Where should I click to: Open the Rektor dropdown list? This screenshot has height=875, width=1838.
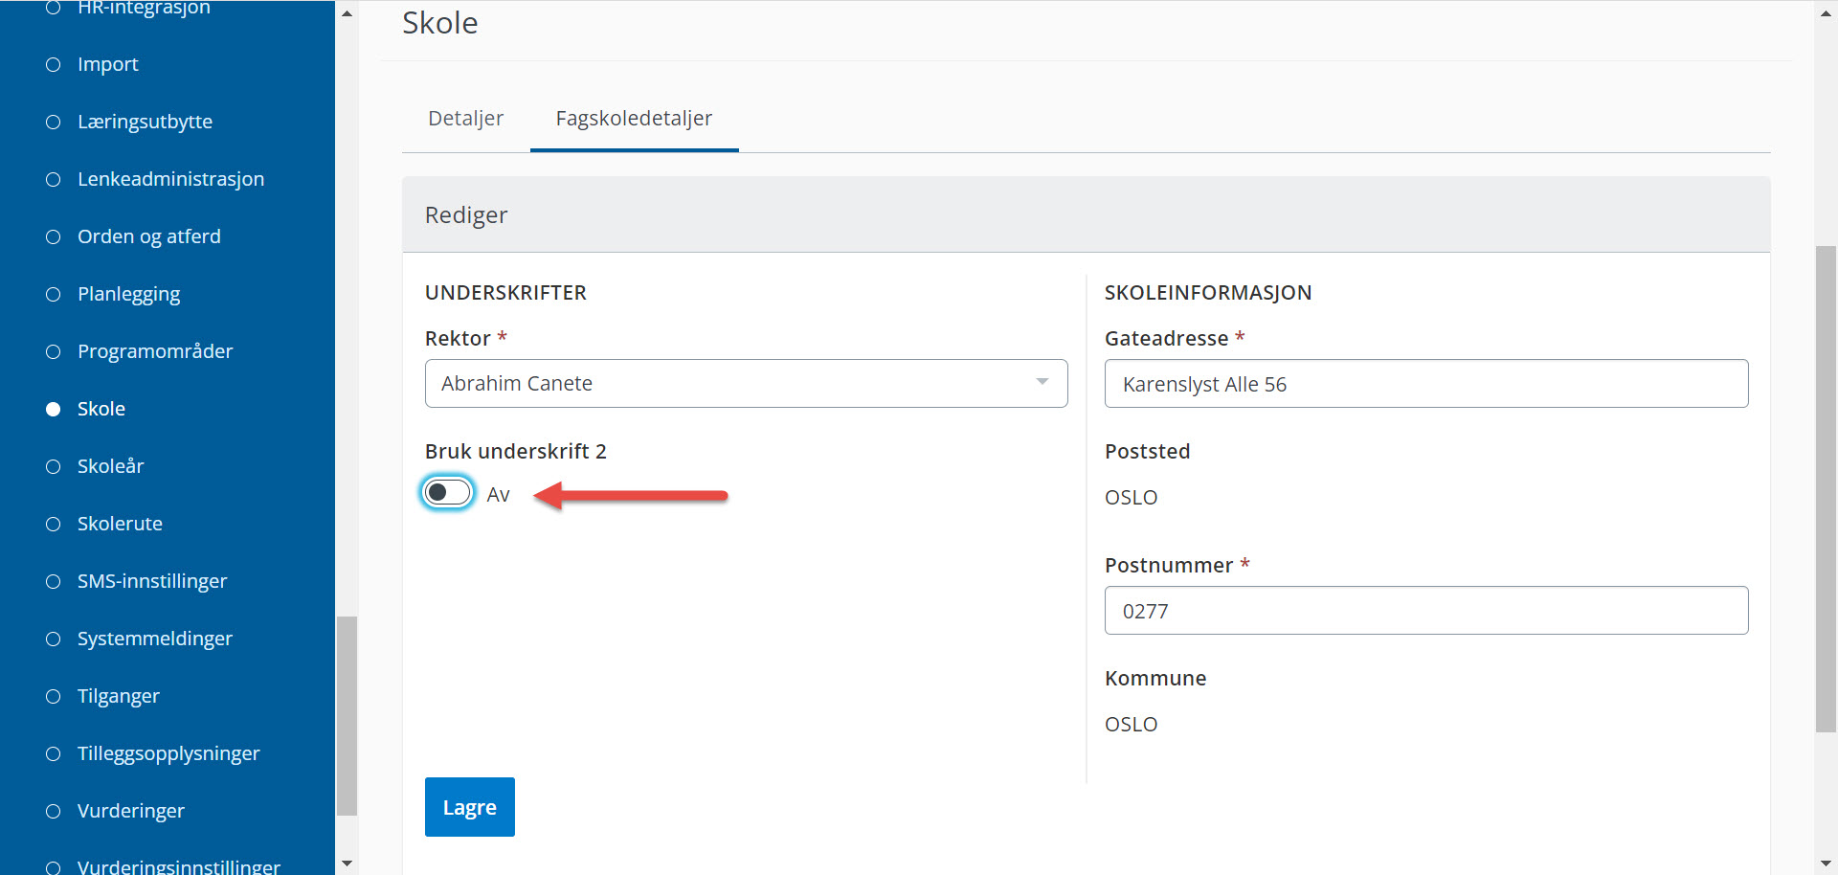click(746, 383)
